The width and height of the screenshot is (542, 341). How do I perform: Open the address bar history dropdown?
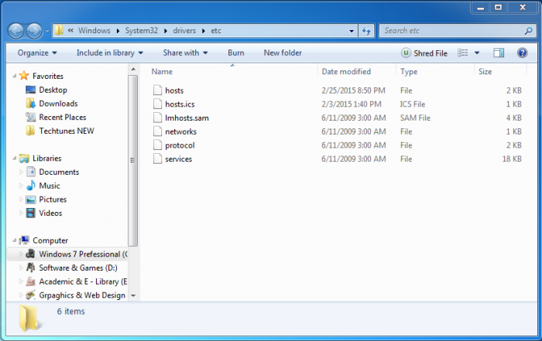[352, 31]
